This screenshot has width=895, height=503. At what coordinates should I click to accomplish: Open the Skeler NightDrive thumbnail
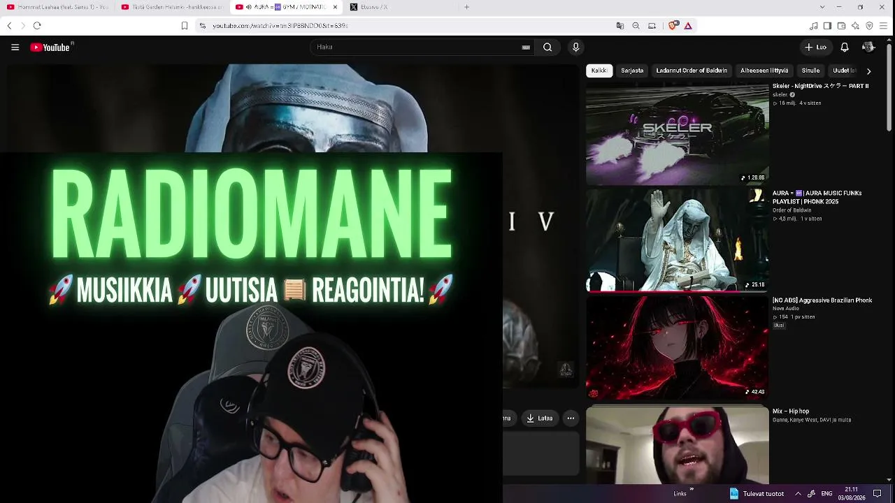[x=678, y=134]
